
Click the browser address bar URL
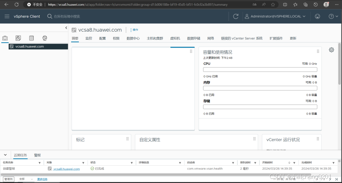pos(138,5)
